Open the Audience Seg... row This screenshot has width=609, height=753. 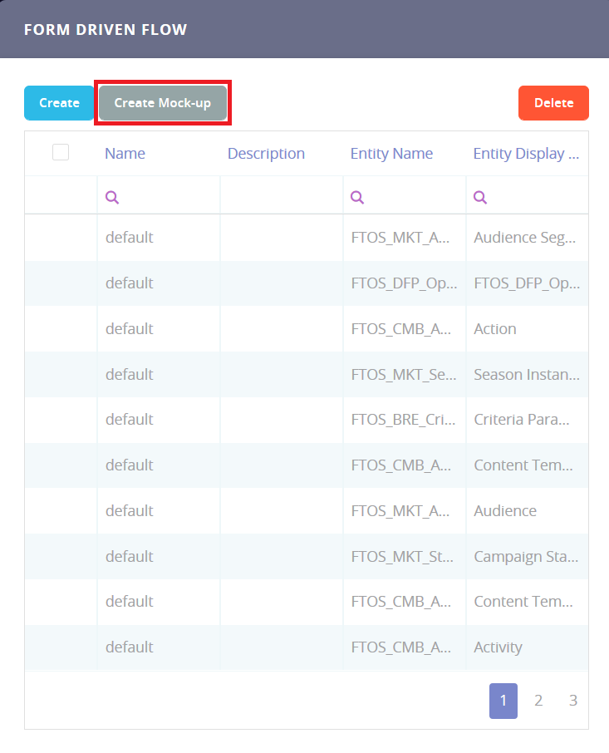click(x=524, y=238)
